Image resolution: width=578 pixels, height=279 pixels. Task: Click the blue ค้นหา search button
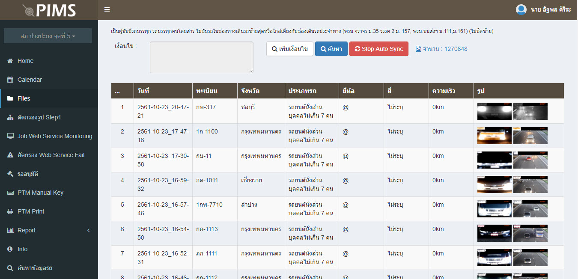331,49
